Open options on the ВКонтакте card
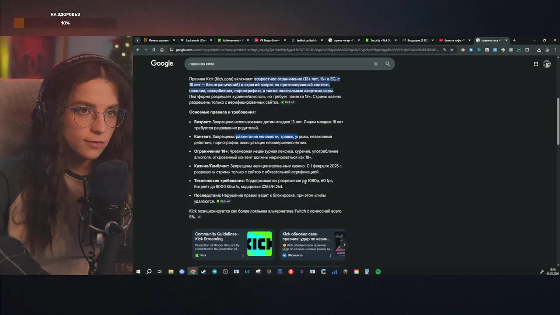This screenshot has height=315, width=560. tap(331, 255)
